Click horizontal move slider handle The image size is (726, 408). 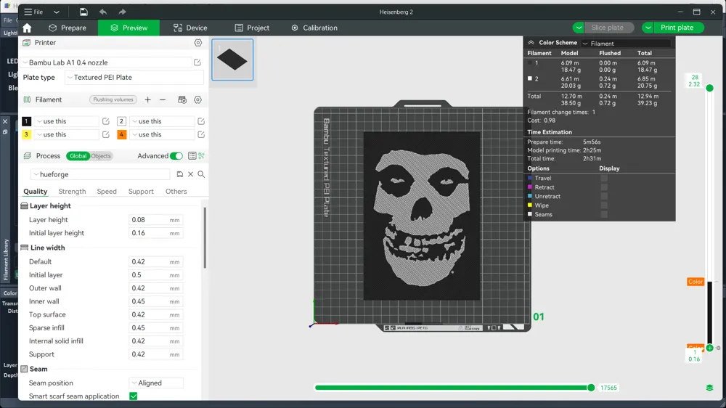click(x=591, y=388)
